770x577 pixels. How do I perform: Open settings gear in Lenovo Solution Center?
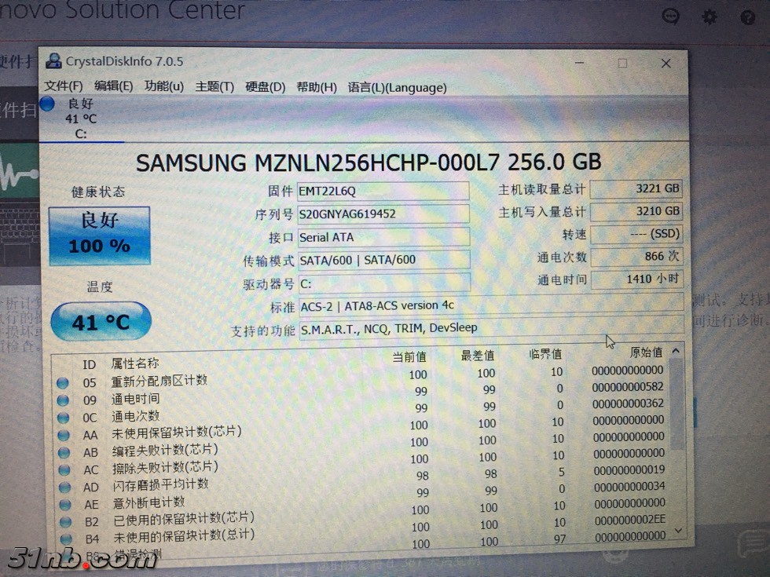[709, 17]
